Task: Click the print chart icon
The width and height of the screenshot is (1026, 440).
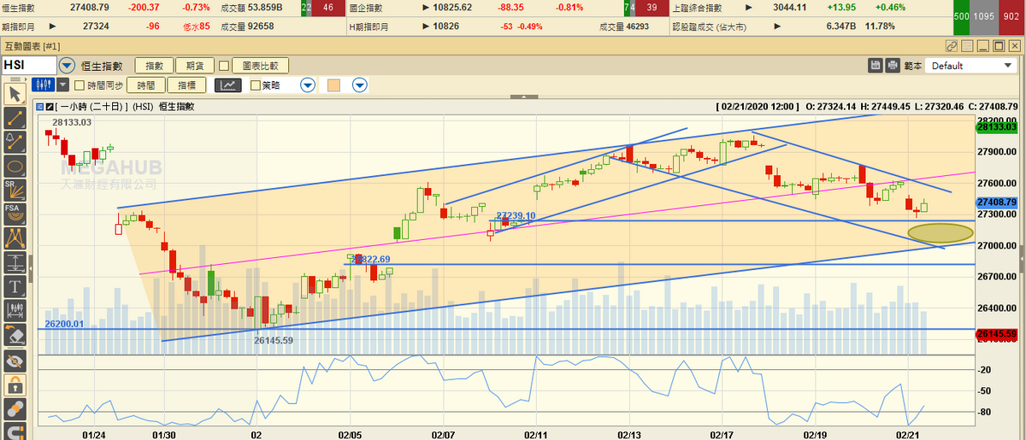Action: tap(893, 65)
